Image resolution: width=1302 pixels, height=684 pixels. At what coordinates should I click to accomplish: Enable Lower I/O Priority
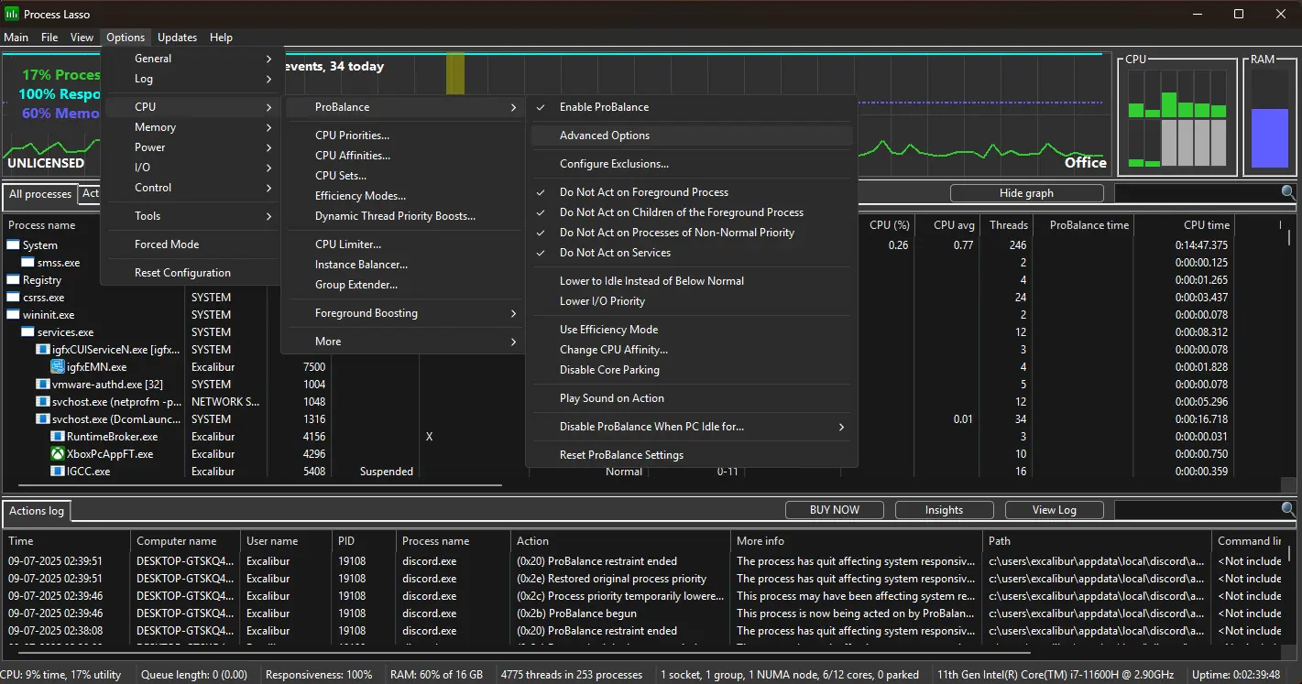point(692,301)
